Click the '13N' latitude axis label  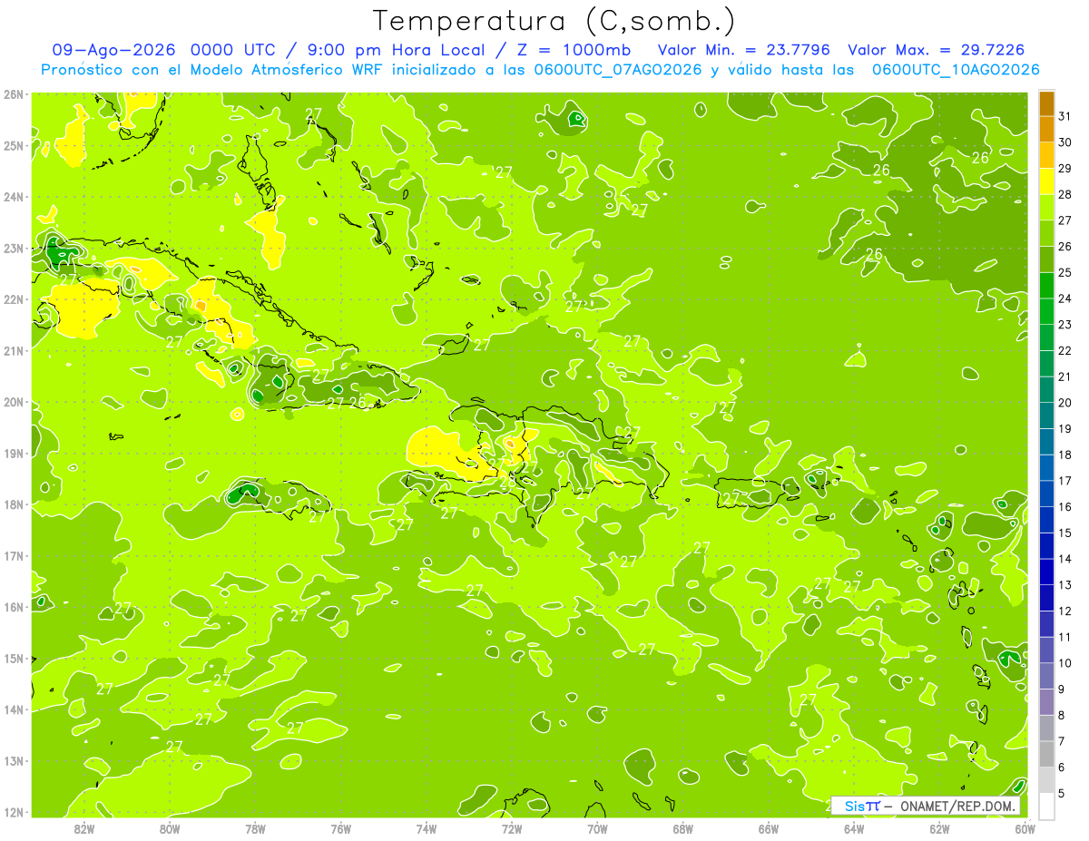point(14,760)
